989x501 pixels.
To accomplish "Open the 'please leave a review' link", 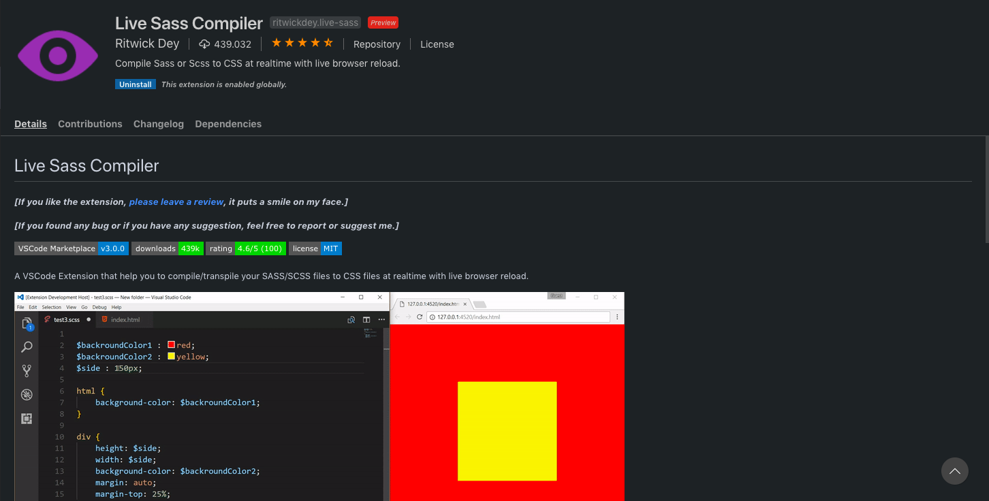I will [x=176, y=201].
